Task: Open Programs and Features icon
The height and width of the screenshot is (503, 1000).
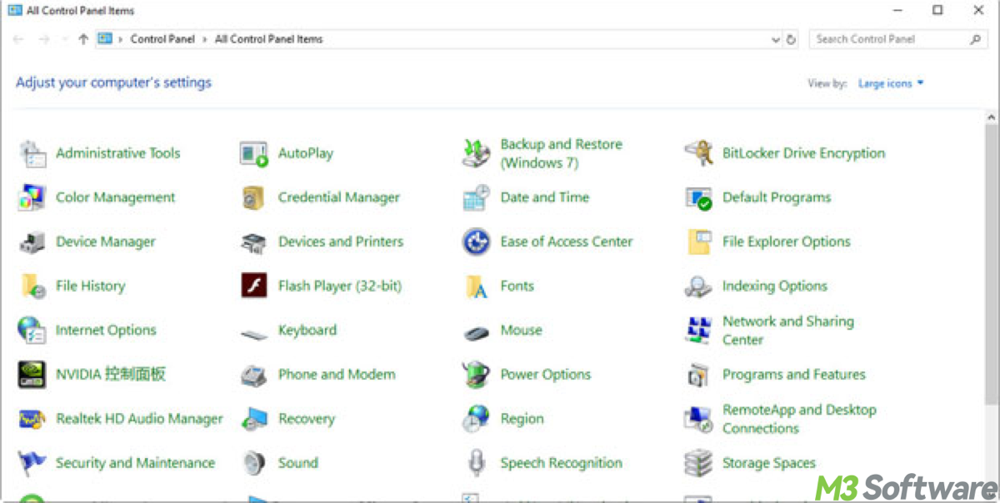Action: pyautogui.click(x=698, y=374)
